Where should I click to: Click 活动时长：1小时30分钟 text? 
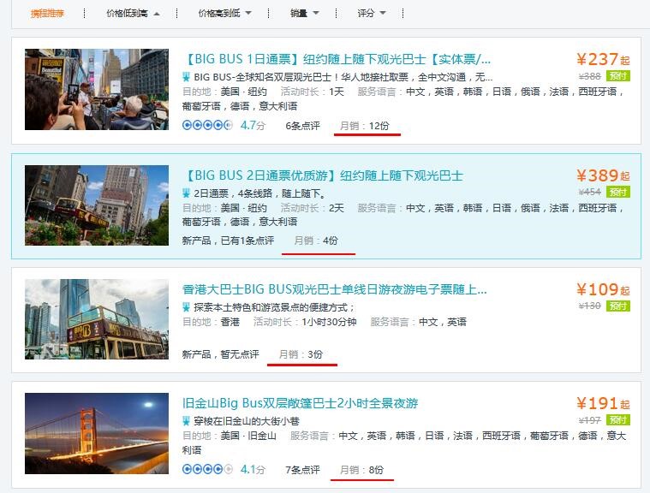pyautogui.click(x=305, y=322)
